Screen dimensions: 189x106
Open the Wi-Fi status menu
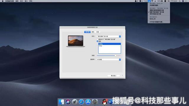click(152, 1)
